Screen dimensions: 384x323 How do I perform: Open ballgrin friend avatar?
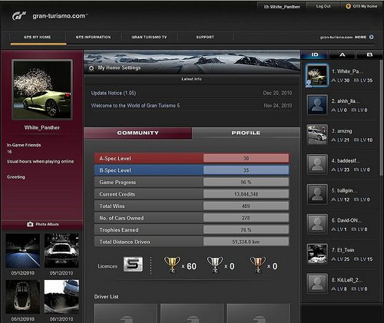[317, 194]
